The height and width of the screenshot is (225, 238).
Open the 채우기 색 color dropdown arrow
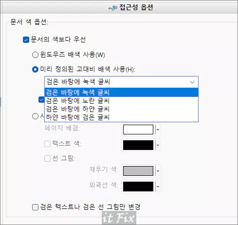click(x=158, y=171)
